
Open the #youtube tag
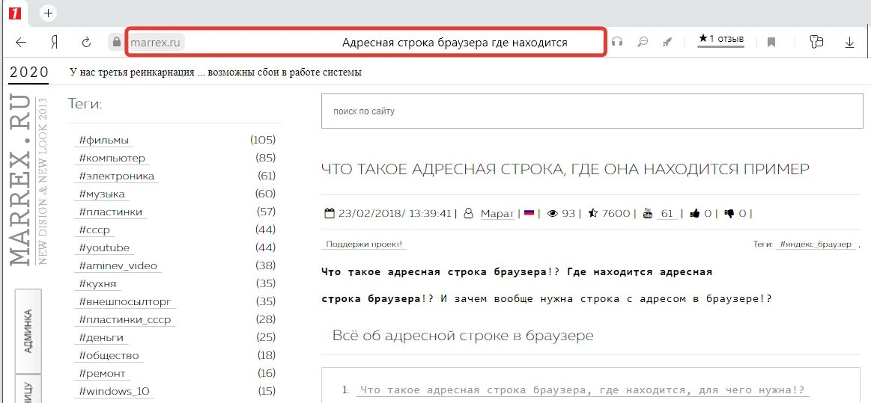coord(104,247)
